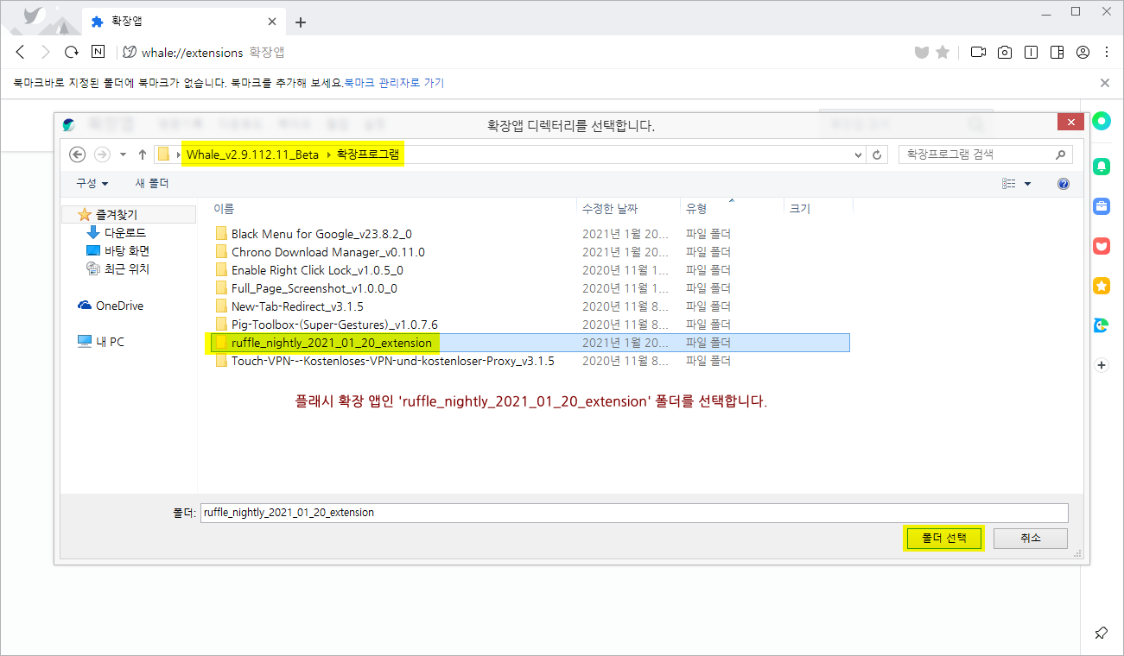Image resolution: width=1124 pixels, height=656 pixels.
Task: Open the blue Edge-like sidebar icon
Action: pyautogui.click(x=1102, y=325)
